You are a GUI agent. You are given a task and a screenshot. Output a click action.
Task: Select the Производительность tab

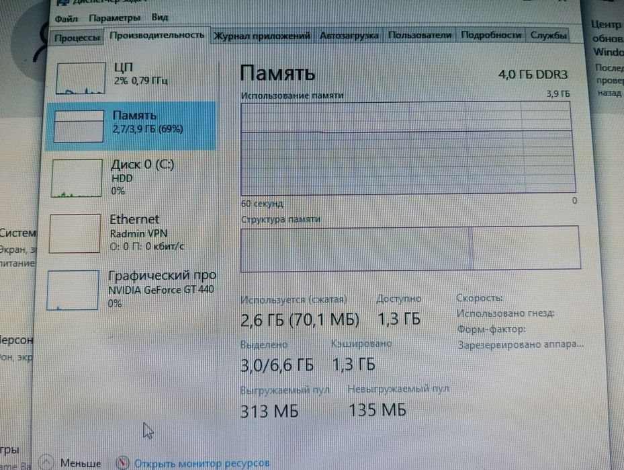(157, 35)
